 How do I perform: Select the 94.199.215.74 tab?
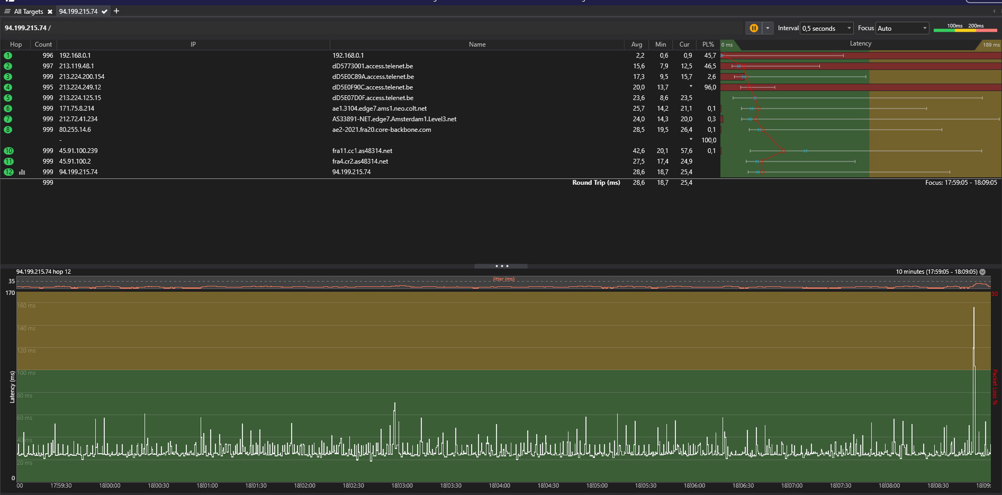[78, 12]
